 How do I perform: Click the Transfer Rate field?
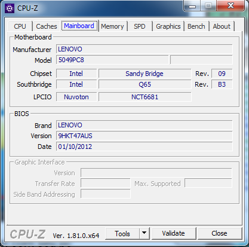(x=106, y=183)
